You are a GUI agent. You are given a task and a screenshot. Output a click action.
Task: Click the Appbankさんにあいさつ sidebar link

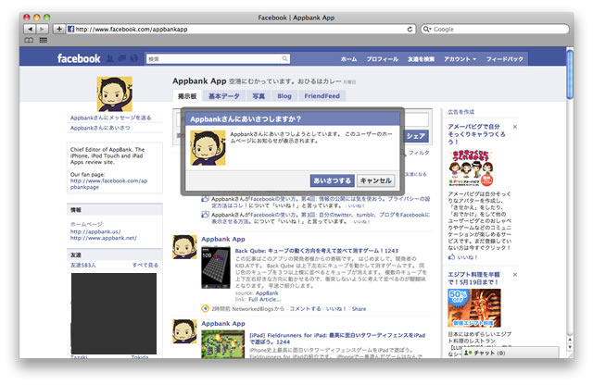tap(100, 128)
